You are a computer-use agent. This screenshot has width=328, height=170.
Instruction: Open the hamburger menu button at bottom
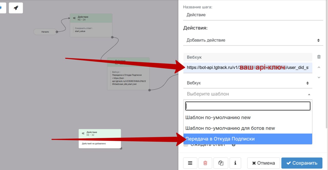(190, 163)
